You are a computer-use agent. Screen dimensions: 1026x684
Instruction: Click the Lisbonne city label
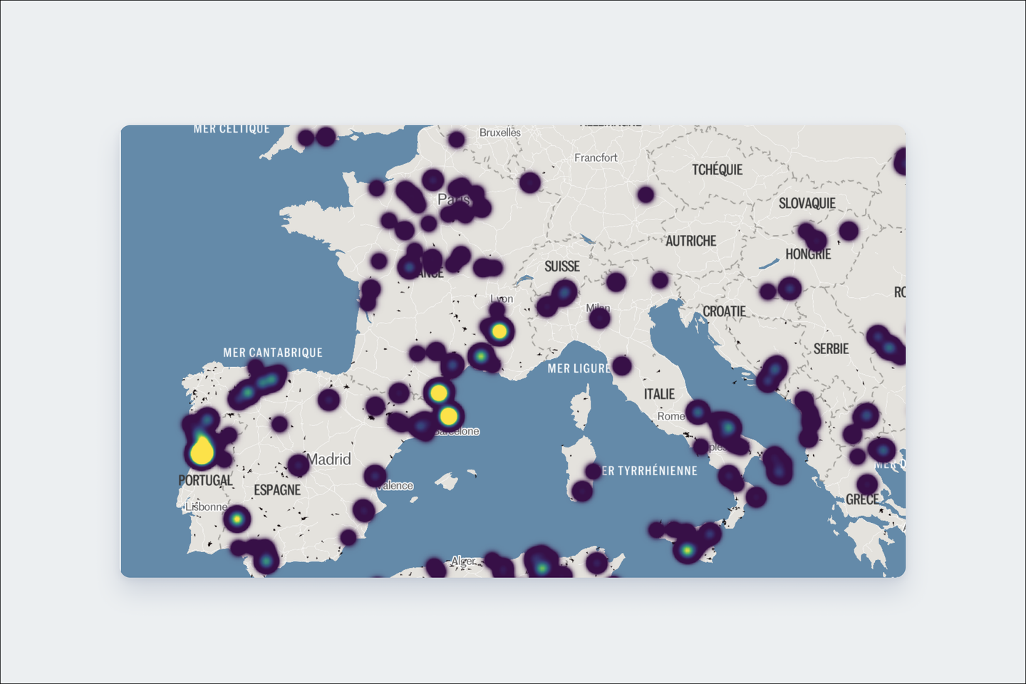point(207,507)
